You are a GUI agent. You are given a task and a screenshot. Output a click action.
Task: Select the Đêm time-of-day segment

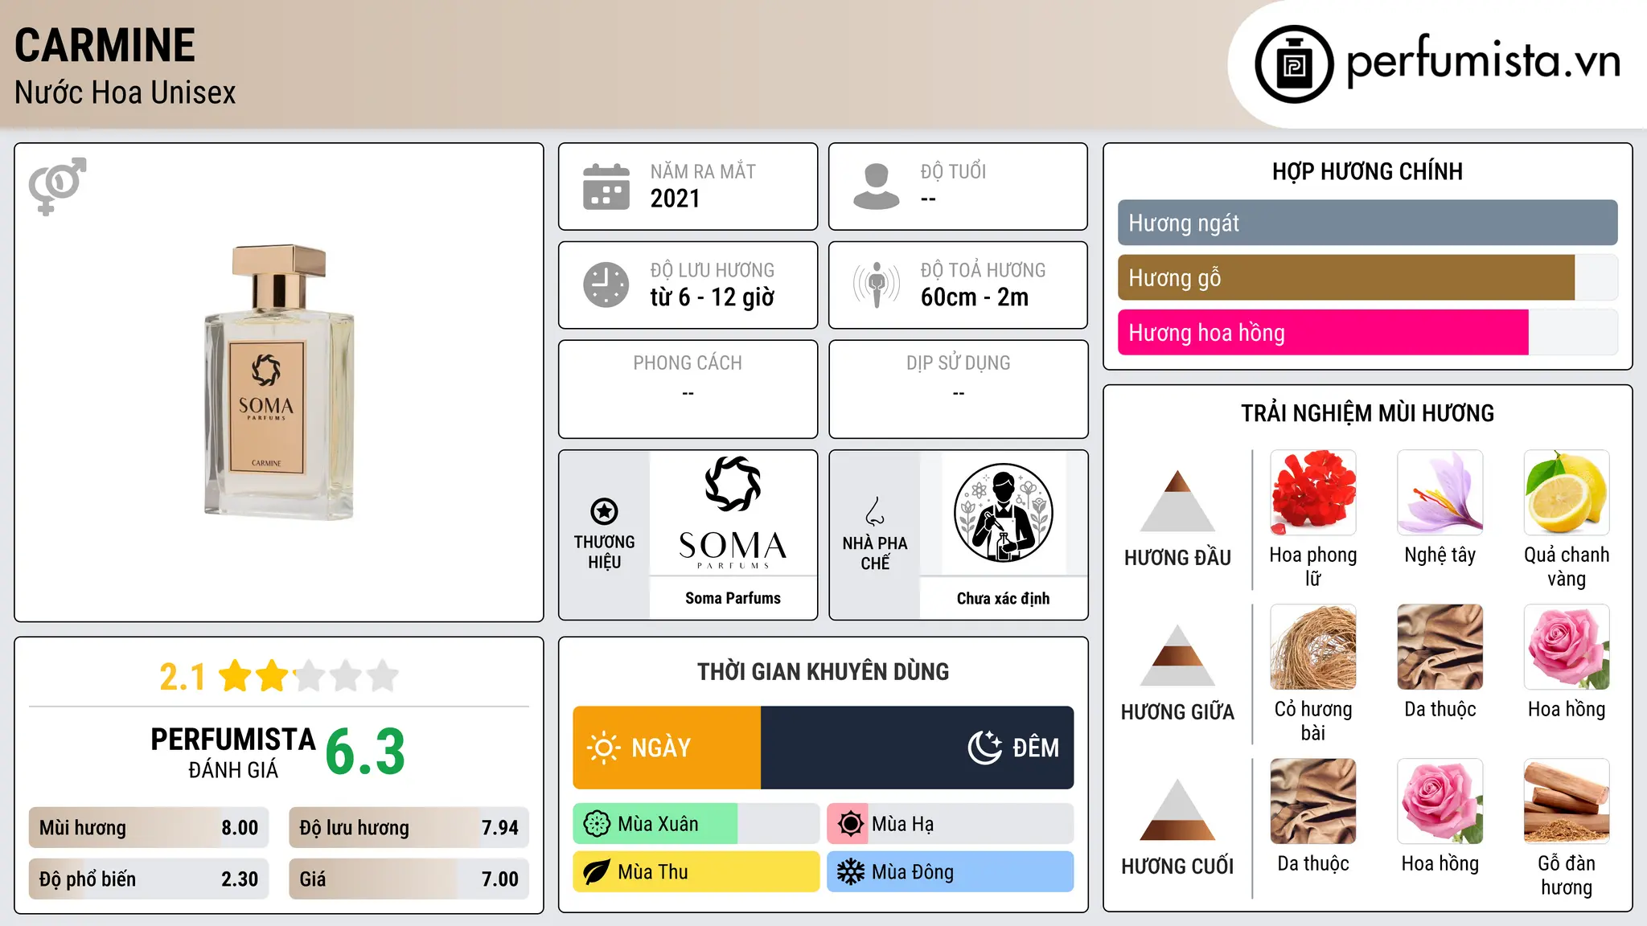tap(918, 748)
